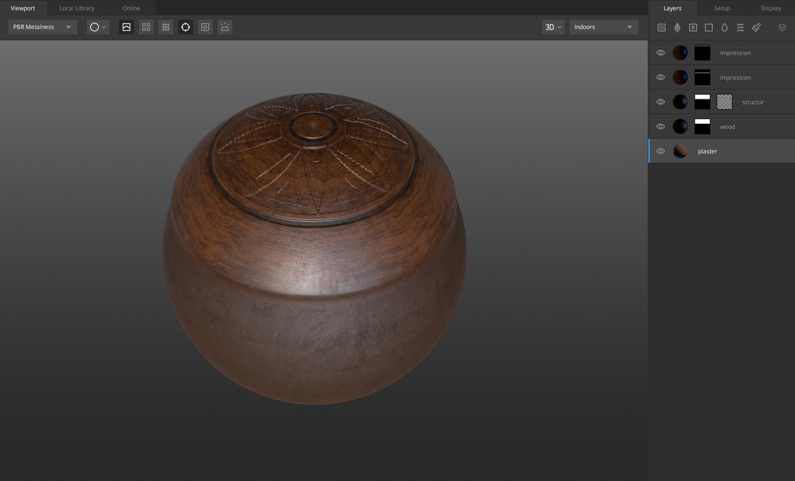Select the paint brush icon in Layers toolbar
This screenshot has height=481, width=795.
[x=757, y=28]
